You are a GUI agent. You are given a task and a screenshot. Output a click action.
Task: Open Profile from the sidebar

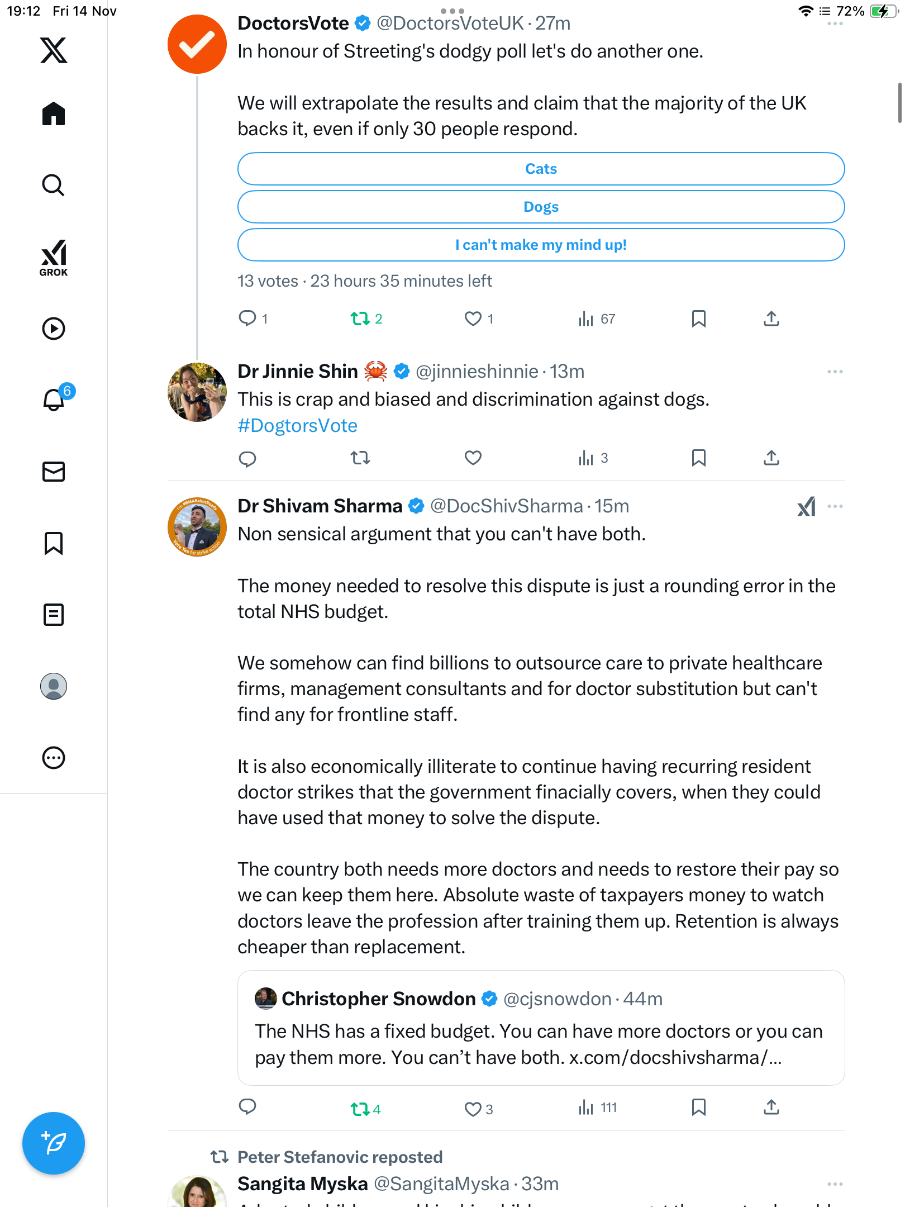tap(54, 686)
